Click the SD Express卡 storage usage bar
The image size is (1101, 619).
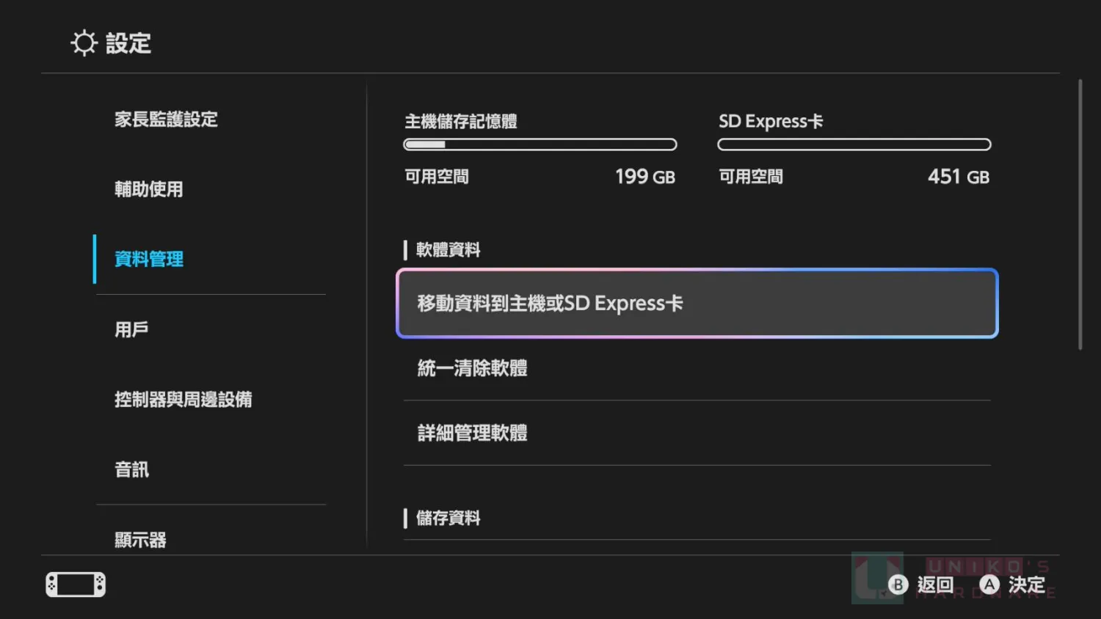coord(854,144)
